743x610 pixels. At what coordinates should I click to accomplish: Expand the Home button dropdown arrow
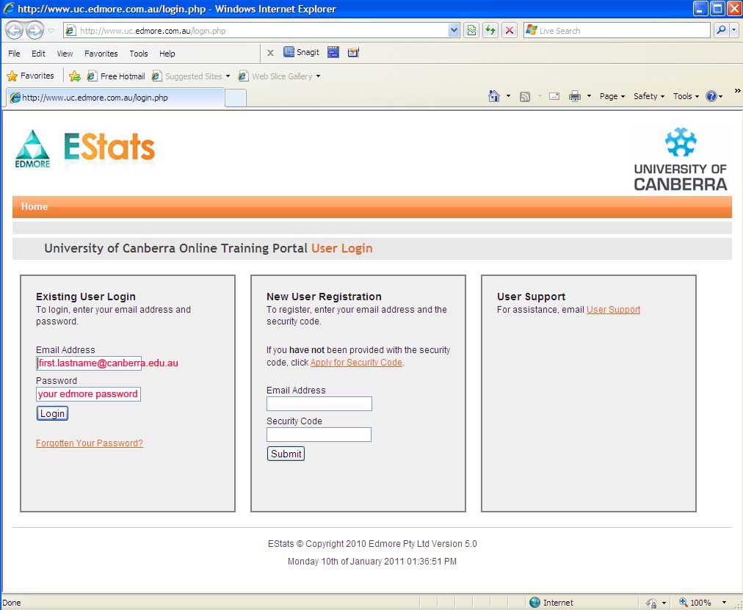coord(509,96)
